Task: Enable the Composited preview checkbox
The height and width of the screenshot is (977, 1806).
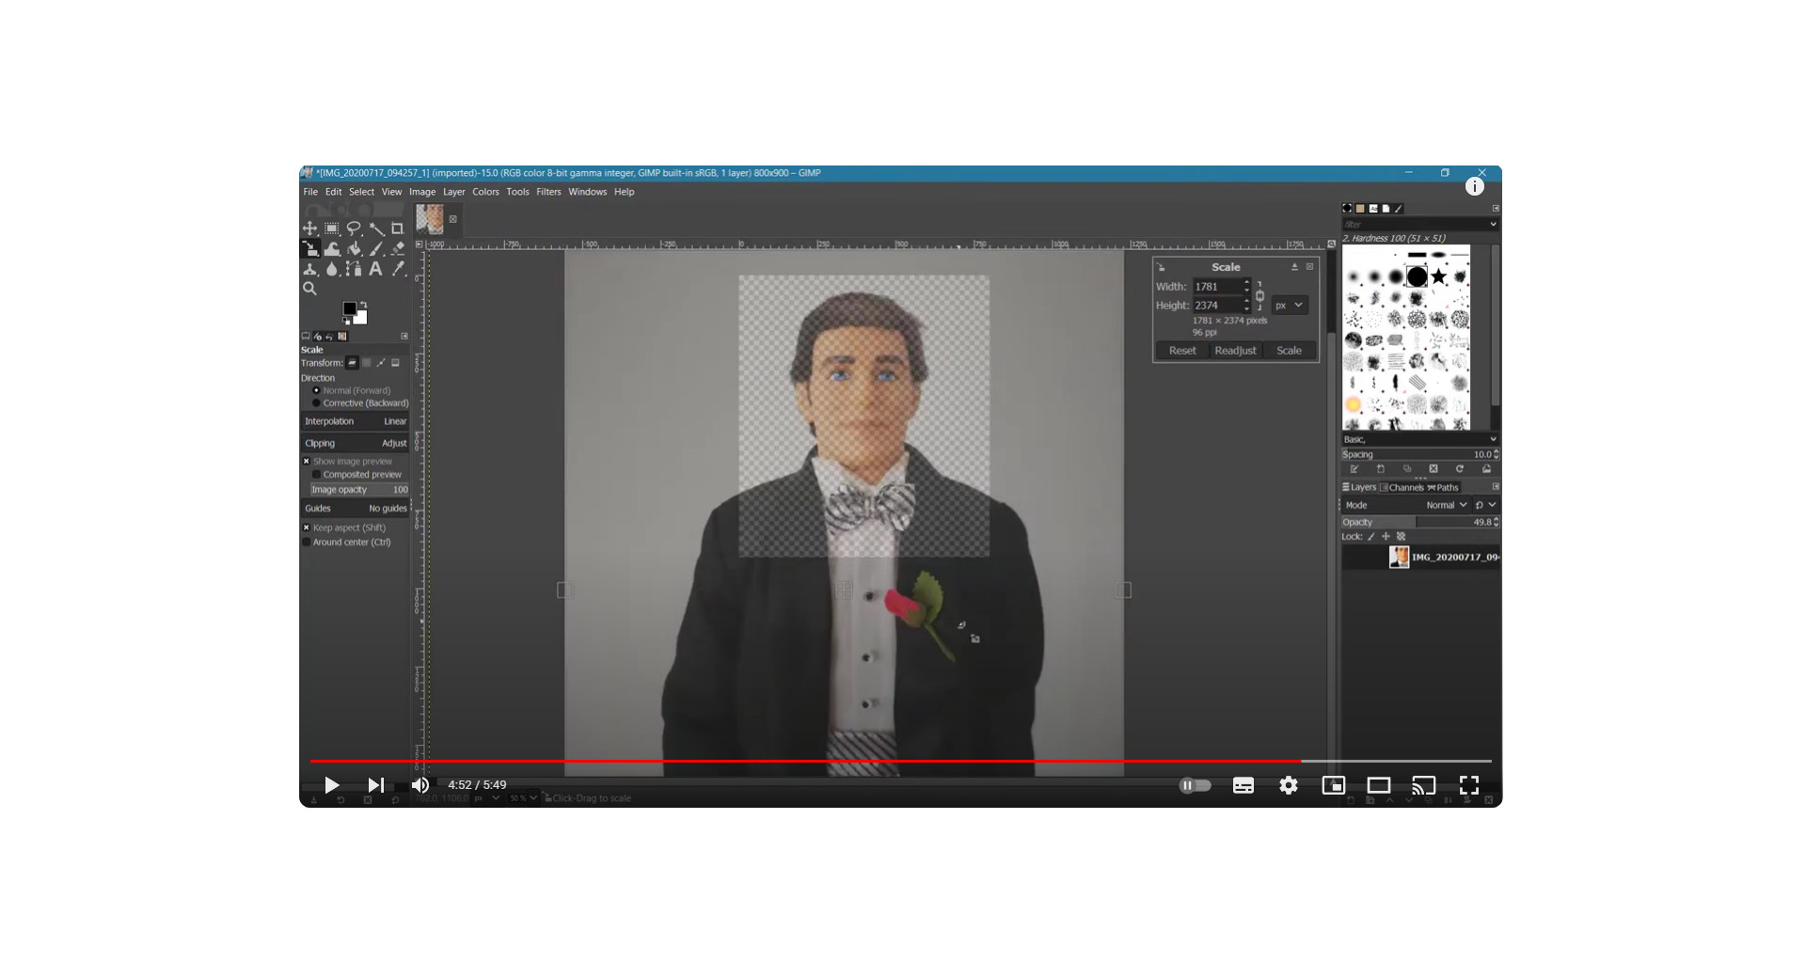Action: [x=317, y=475]
